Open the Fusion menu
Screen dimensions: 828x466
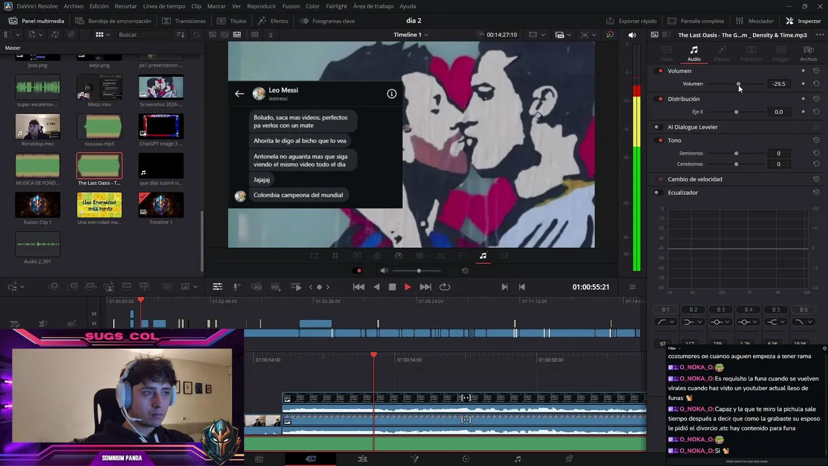[291, 6]
